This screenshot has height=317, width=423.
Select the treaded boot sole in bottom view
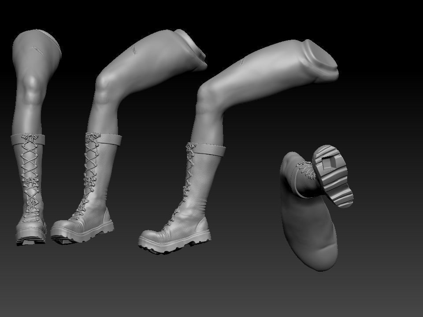click(x=333, y=176)
